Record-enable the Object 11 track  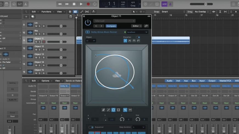tap(44, 42)
